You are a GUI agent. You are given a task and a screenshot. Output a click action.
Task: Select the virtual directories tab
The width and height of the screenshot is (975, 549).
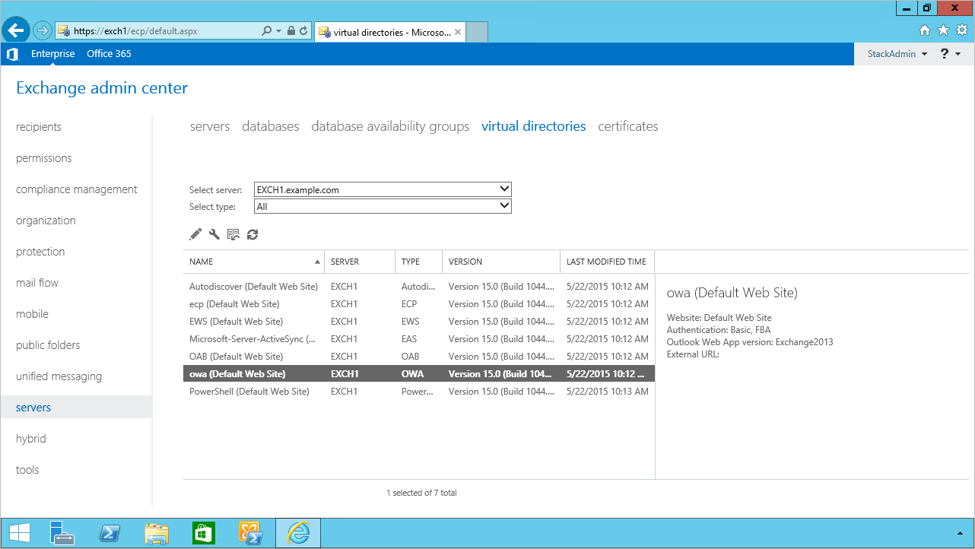pyautogui.click(x=534, y=126)
